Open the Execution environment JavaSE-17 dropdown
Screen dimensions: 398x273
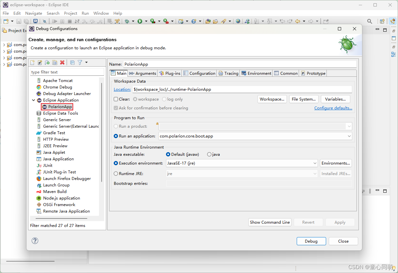[x=242, y=163]
